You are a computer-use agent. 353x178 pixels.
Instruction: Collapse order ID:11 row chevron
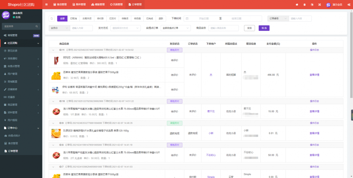pyautogui.click(x=53, y=50)
